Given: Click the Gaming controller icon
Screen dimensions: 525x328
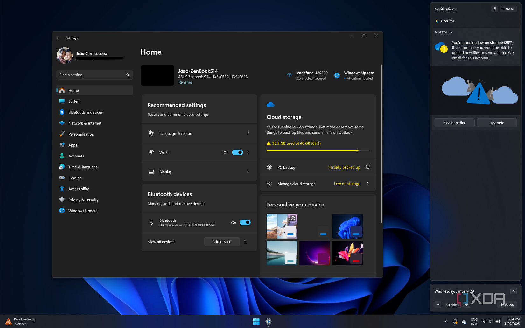Looking at the screenshot, I should 62,178.
